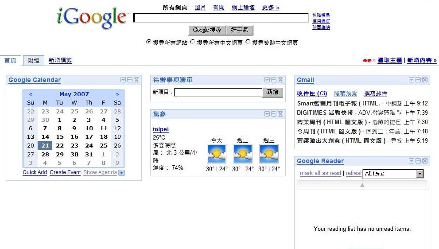439x249 pixels.
Task: Click Quick Add in calendar
Action: point(35,172)
